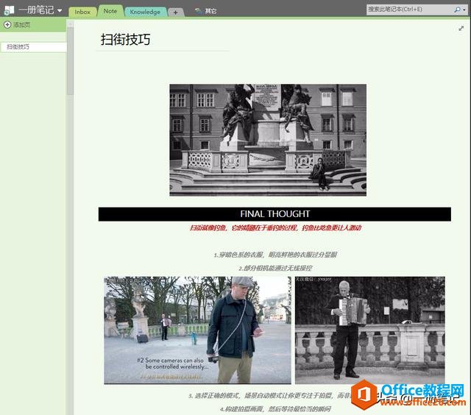The image size is (471, 415).
Task: Click the tip line starting with 1.
Action: pos(275,255)
